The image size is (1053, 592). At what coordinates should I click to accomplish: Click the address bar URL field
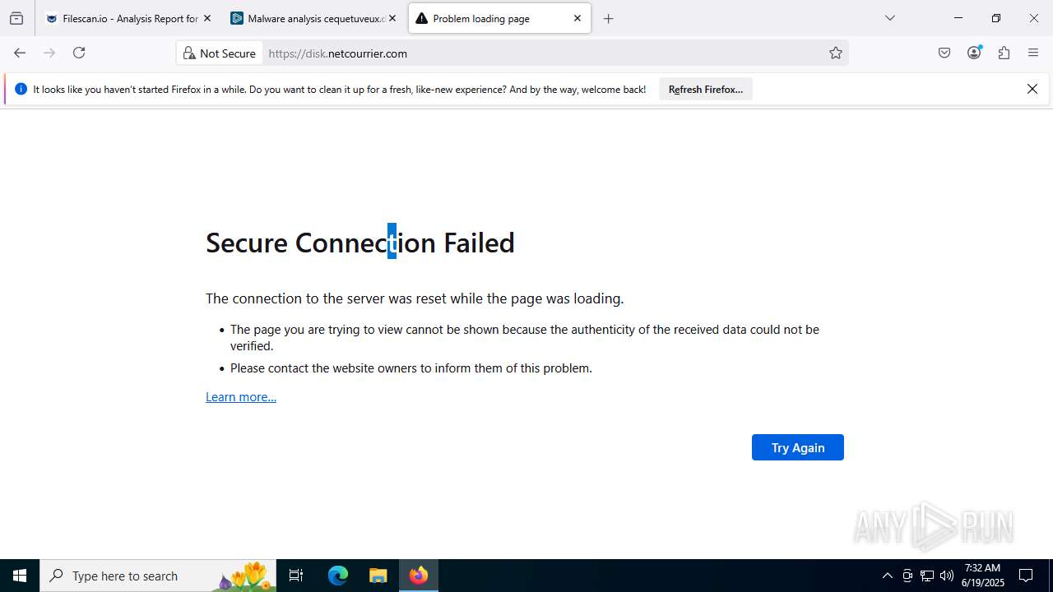coord(543,53)
